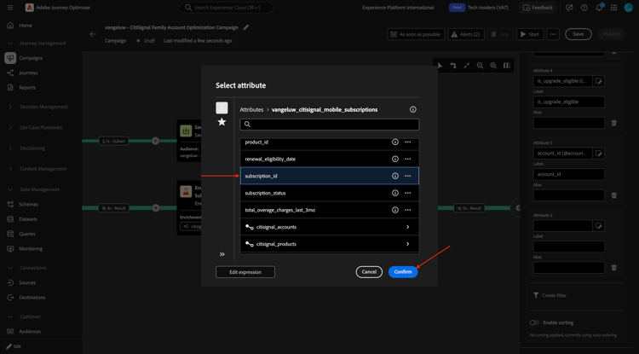Open the canvas map view icon
Screen dimensions: 639x354
pos(507,65)
